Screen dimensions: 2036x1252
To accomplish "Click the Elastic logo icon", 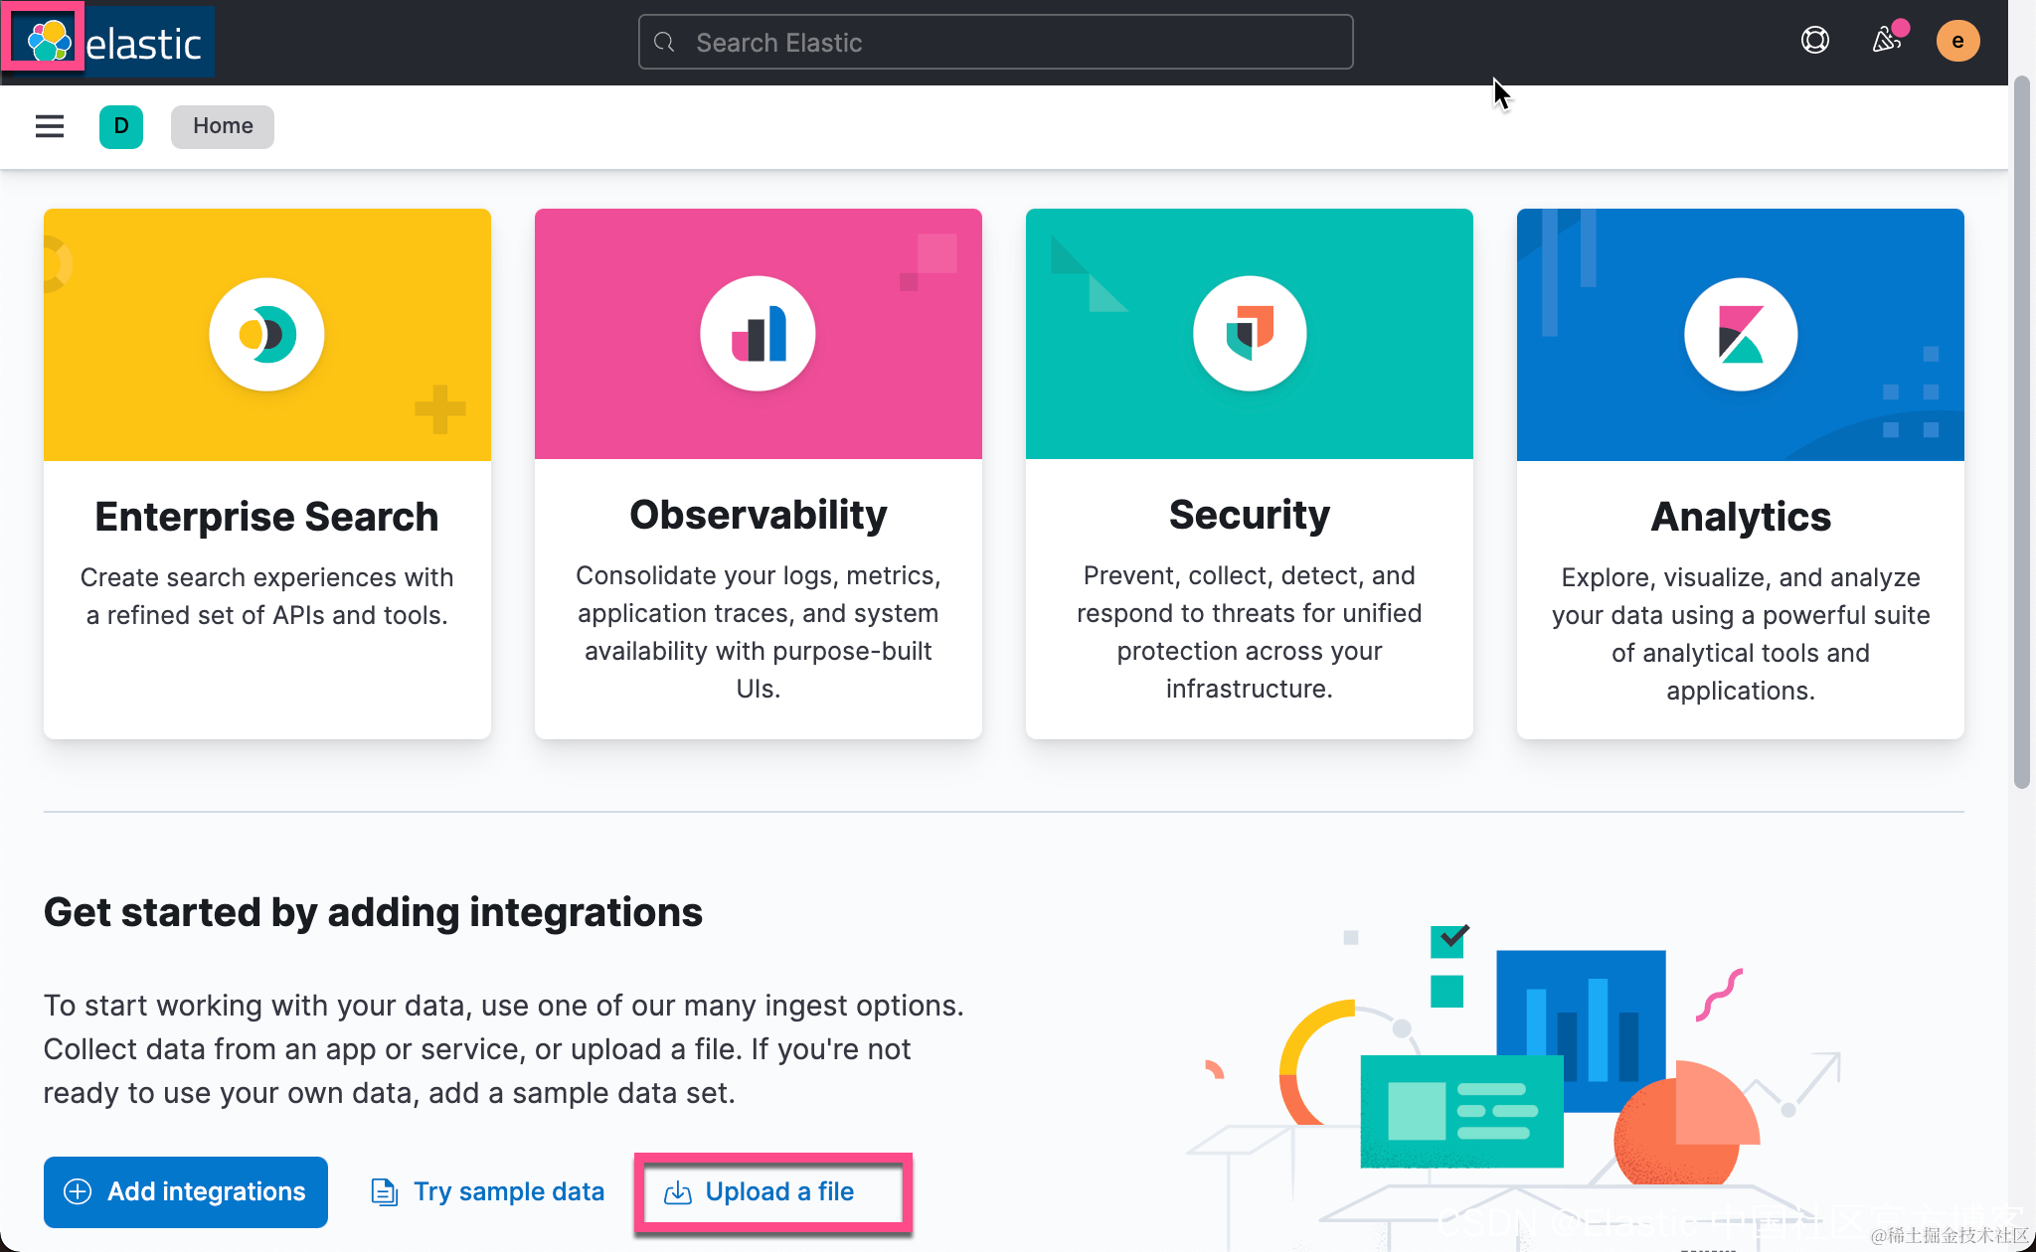I will (x=48, y=42).
